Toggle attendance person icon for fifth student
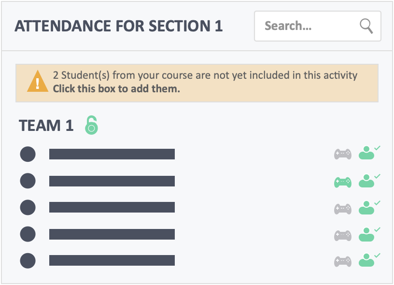The height and width of the screenshot is (285, 394). click(369, 260)
